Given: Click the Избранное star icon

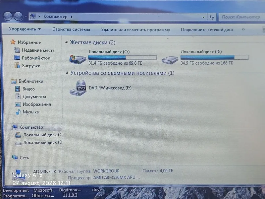Looking at the screenshot, I should coord(13,42).
